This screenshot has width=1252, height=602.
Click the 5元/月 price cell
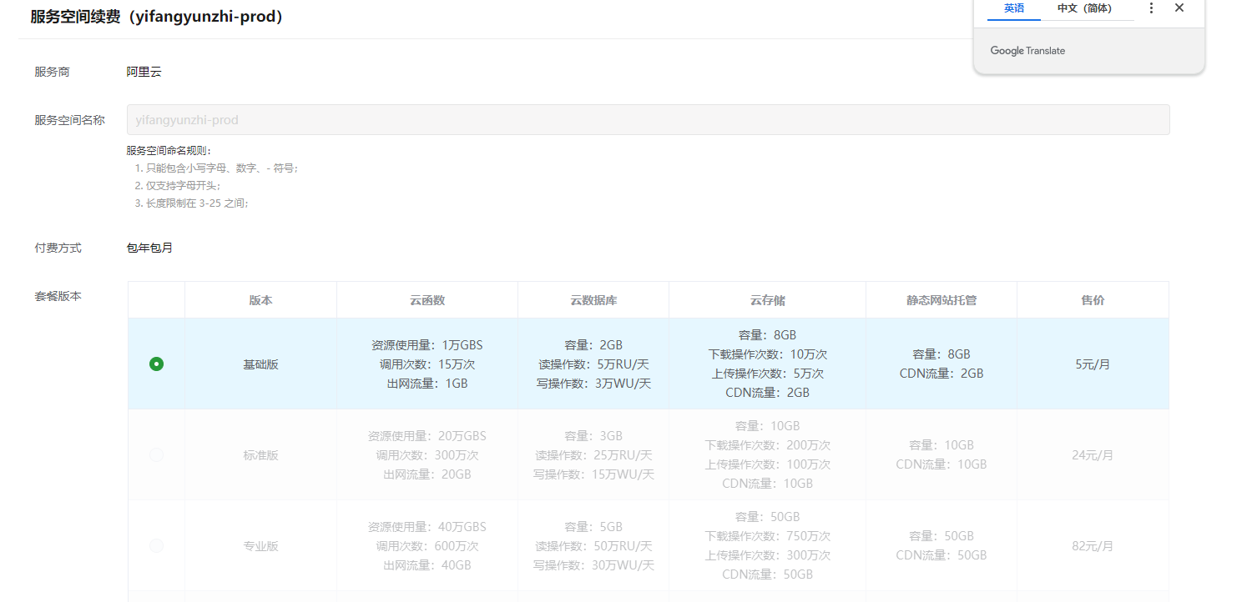1093,364
